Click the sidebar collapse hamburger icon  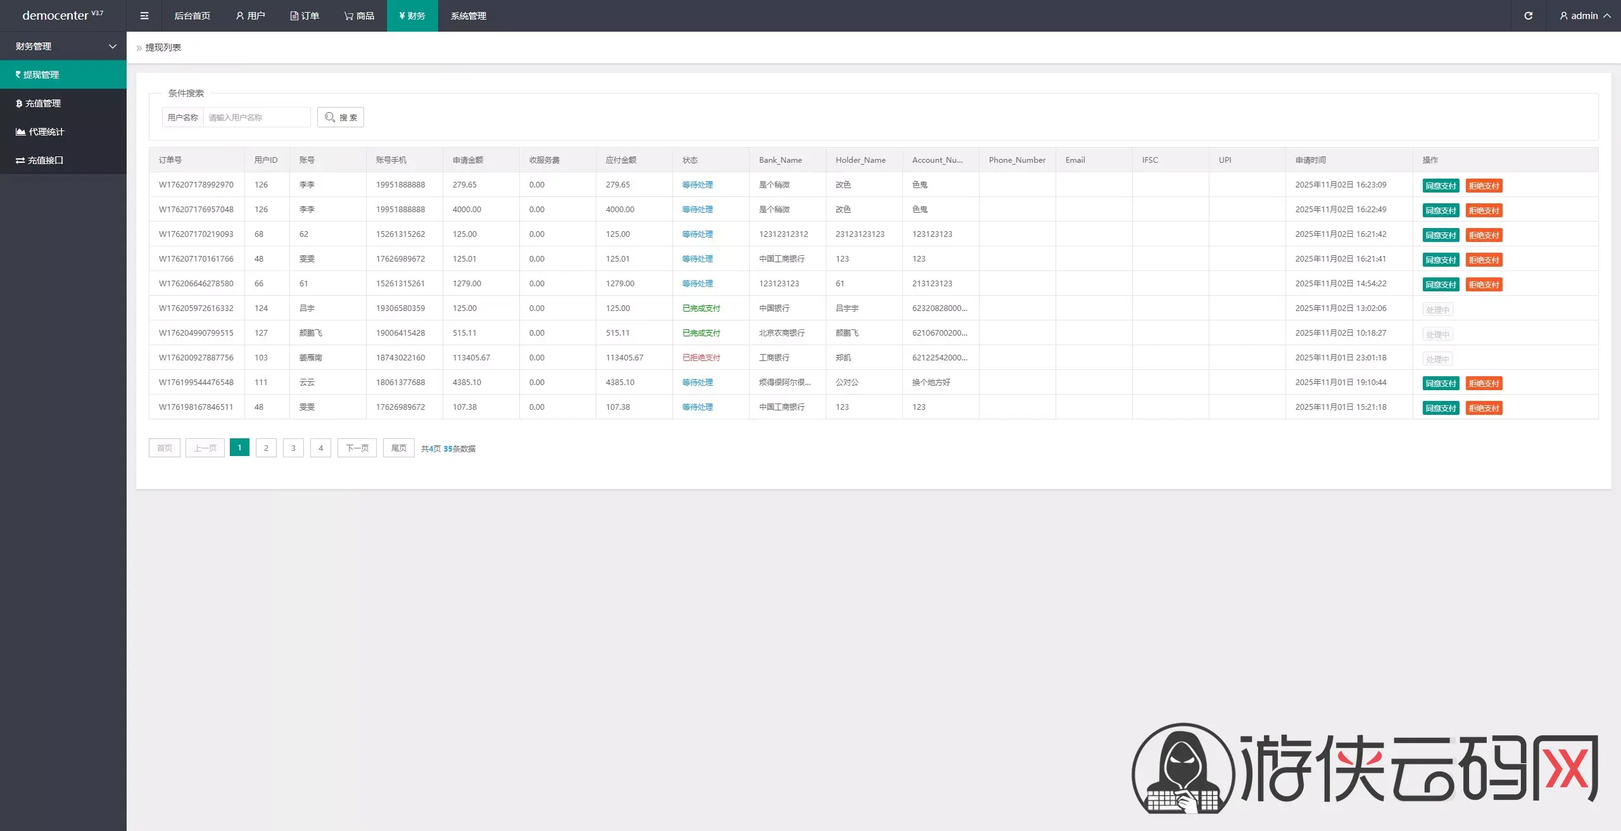click(x=144, y=16)
